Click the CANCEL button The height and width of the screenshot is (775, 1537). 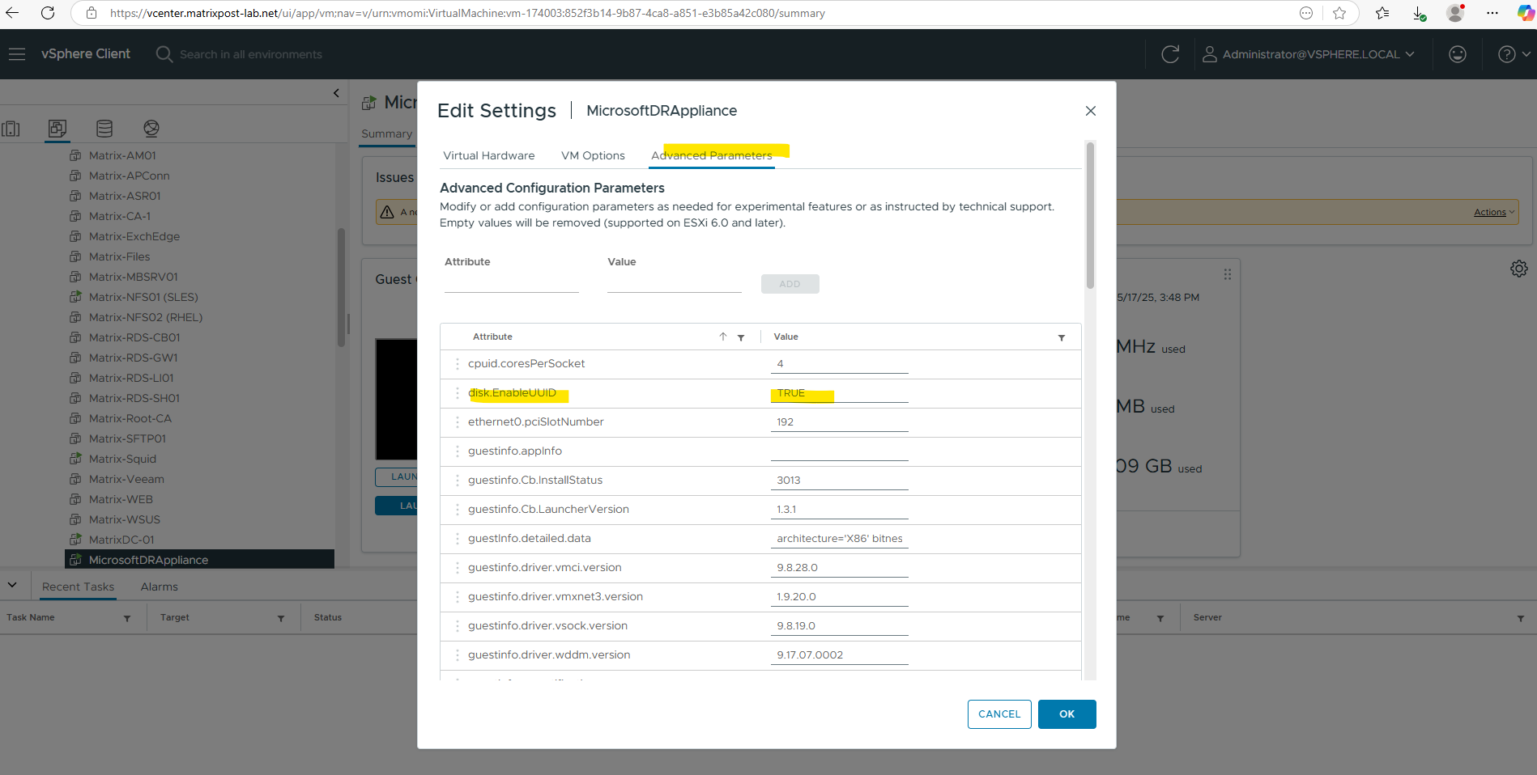999,714
